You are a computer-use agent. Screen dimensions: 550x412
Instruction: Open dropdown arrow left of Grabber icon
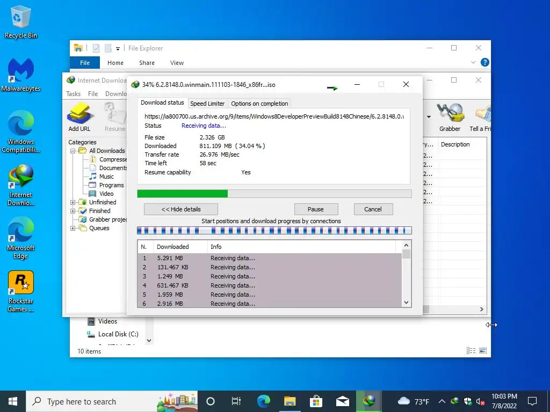tap(429, 116)
